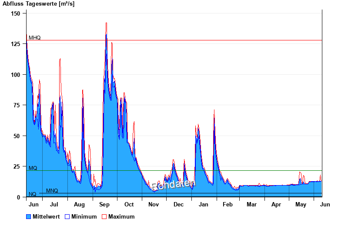Screen dimensions: 348x239
Task: Select the Sep month label on the x-axis
Action: (x=104, y=204)
